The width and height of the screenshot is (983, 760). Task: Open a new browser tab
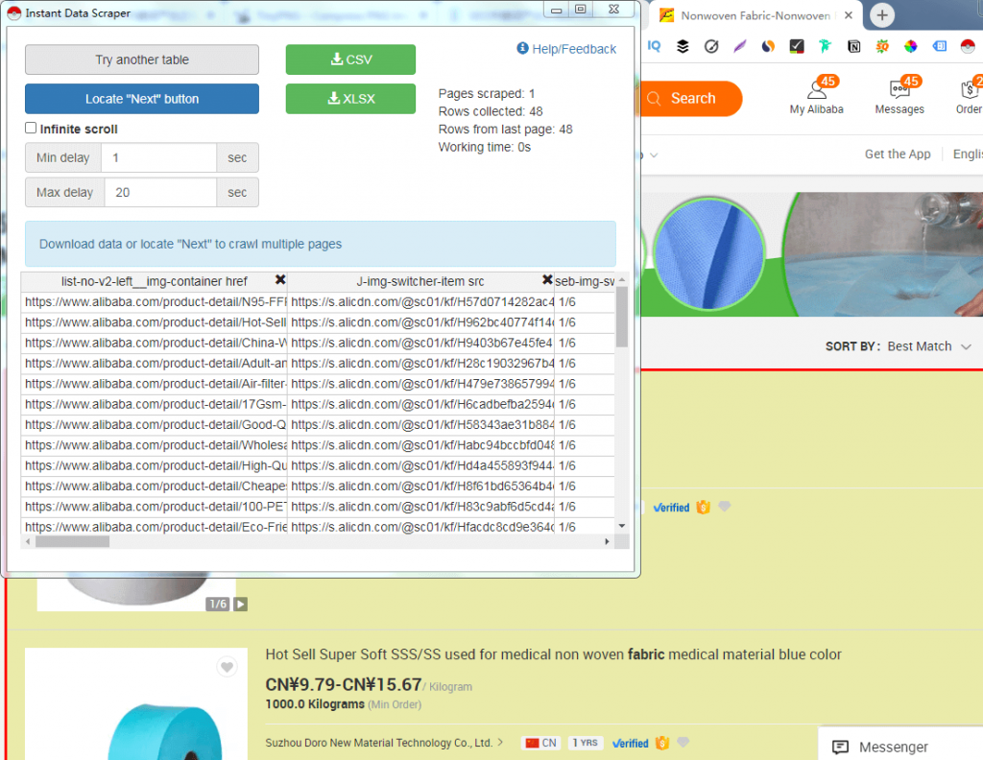[882, 15]
